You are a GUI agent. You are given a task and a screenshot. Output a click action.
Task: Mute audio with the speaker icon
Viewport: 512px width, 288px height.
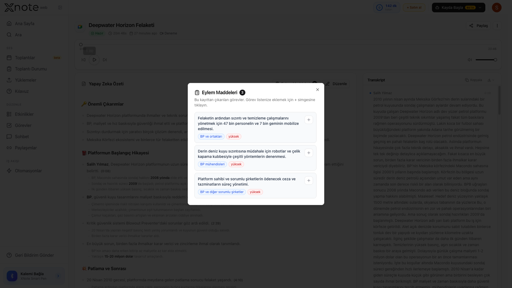click(470, 60)
